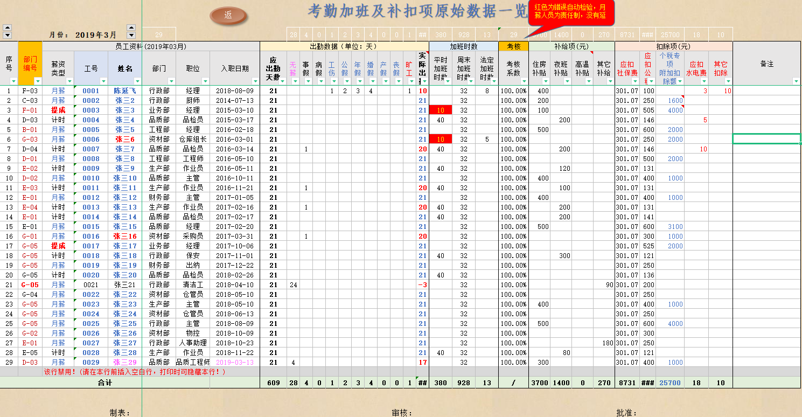This screenshot has height=417, width=802.
Task: Open the 部门 column filter icon
Action: [171, 81]
